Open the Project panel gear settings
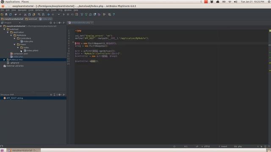The image size is (271, 152). coord(59,23)
